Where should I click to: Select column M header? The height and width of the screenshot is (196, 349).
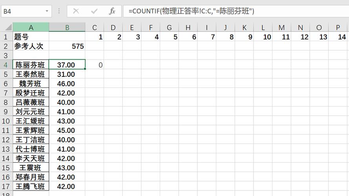pos(281,27)
